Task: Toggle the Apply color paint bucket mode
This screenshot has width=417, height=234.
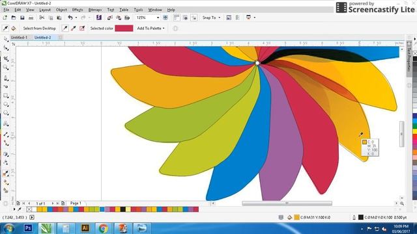Action: [14, 29]
